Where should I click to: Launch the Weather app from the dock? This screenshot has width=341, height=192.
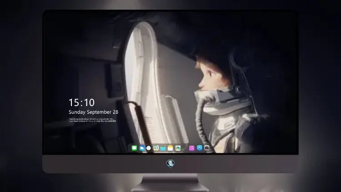tap(141, 148)
